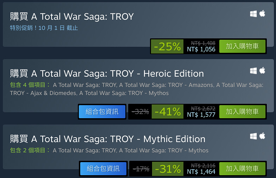Click the -41% Heroic Edition discount badge
The width and height of the screenshot is (276, 178).
pos(168,112)
